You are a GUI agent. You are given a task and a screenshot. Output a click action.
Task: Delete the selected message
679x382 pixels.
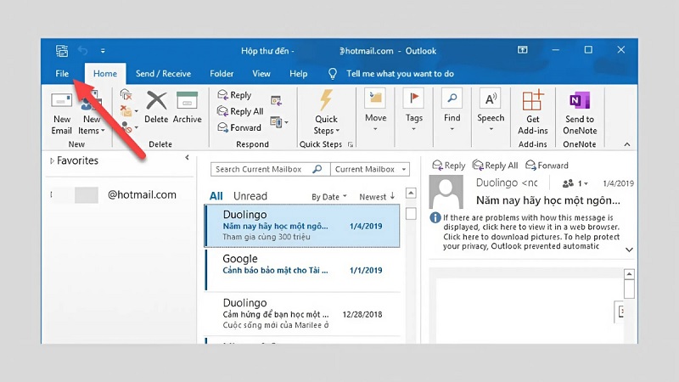[156, 108]
